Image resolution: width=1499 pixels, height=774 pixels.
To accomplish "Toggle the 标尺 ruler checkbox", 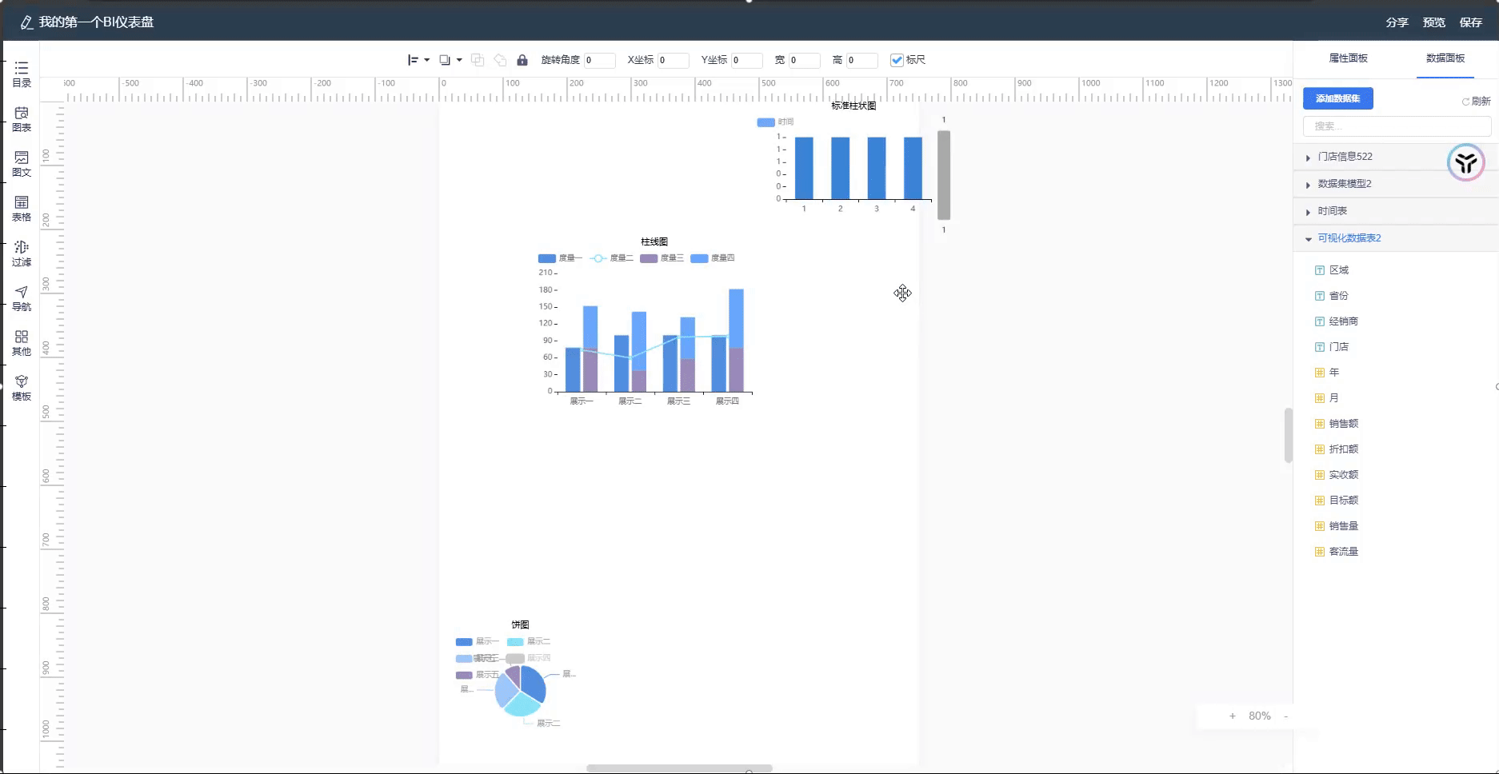I will coord(897,60).
